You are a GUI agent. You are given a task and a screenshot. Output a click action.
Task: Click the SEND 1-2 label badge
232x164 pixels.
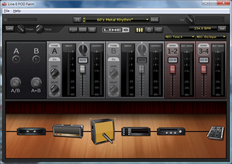172,49
